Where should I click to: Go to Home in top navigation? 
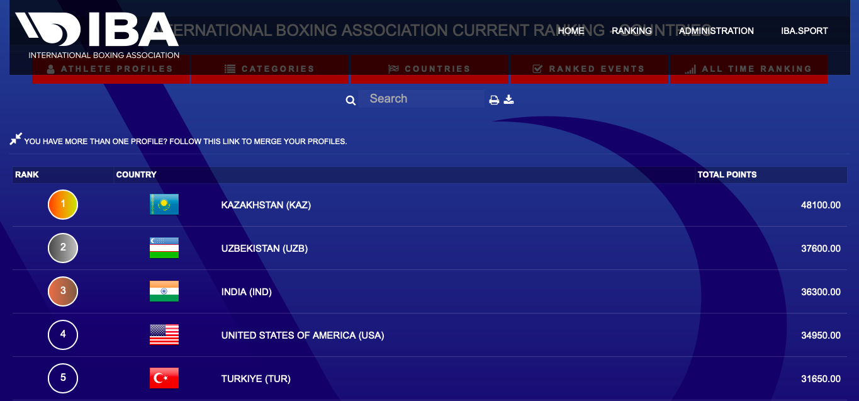[x=571, y=31]
